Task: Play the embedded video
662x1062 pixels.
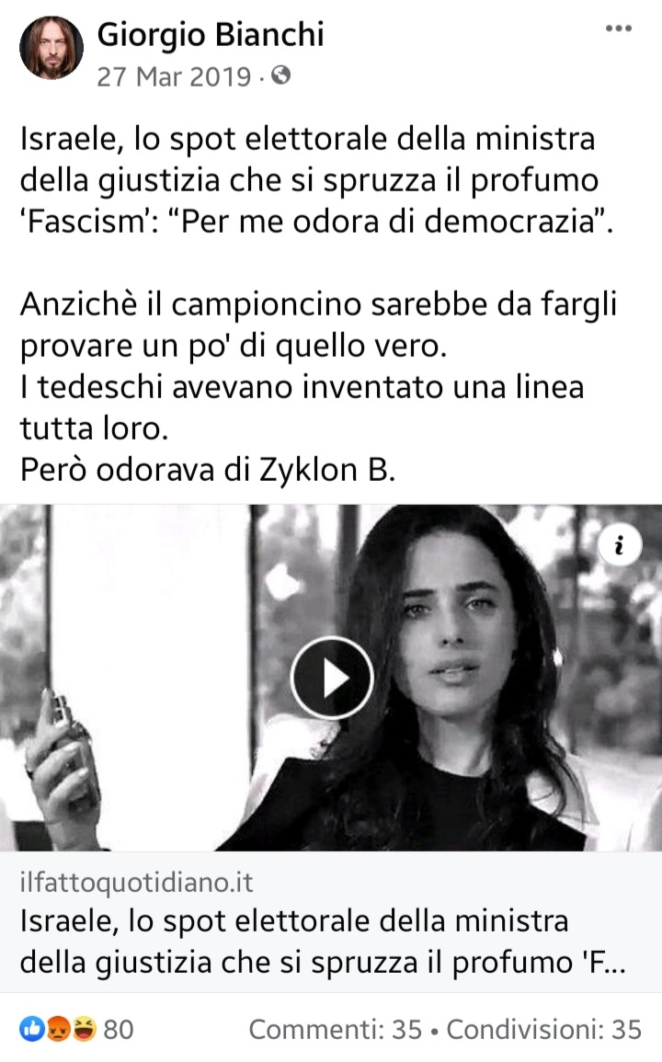Action: [x=331, y=678]
